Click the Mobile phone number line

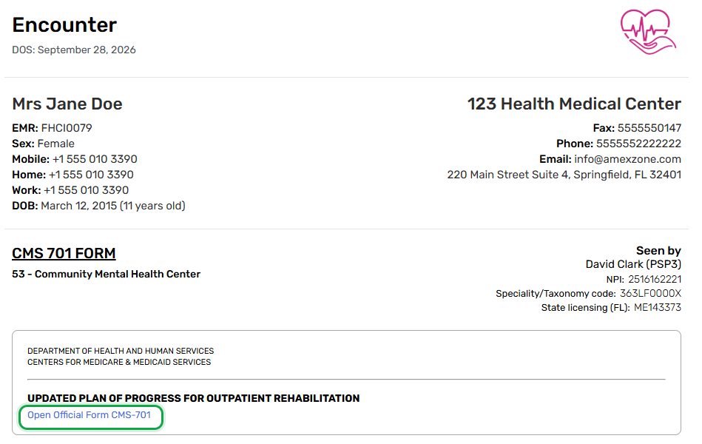(75, 159)
